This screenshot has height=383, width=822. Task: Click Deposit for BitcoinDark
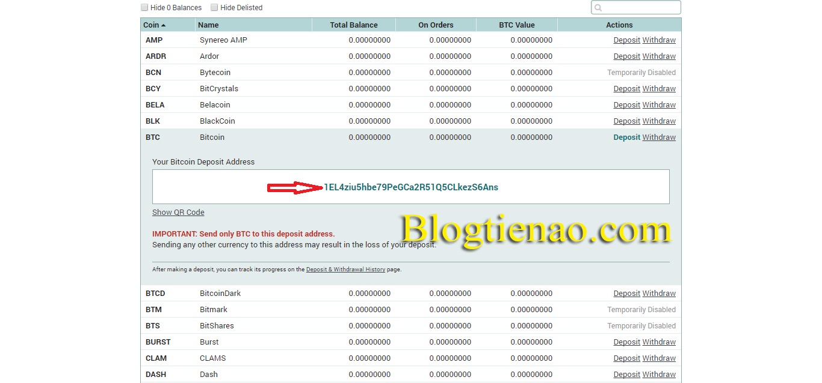pos(626,294)
